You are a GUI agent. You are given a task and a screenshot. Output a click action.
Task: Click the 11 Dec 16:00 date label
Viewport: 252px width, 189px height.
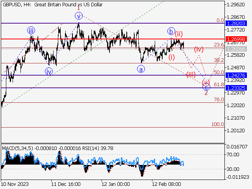(x=66, y=184)
